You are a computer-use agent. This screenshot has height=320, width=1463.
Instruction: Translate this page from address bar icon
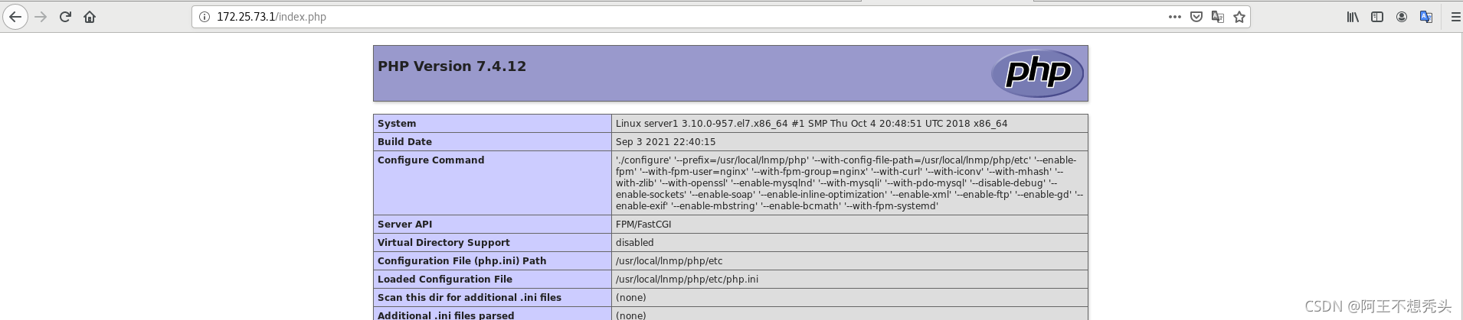coord(1218,17)
